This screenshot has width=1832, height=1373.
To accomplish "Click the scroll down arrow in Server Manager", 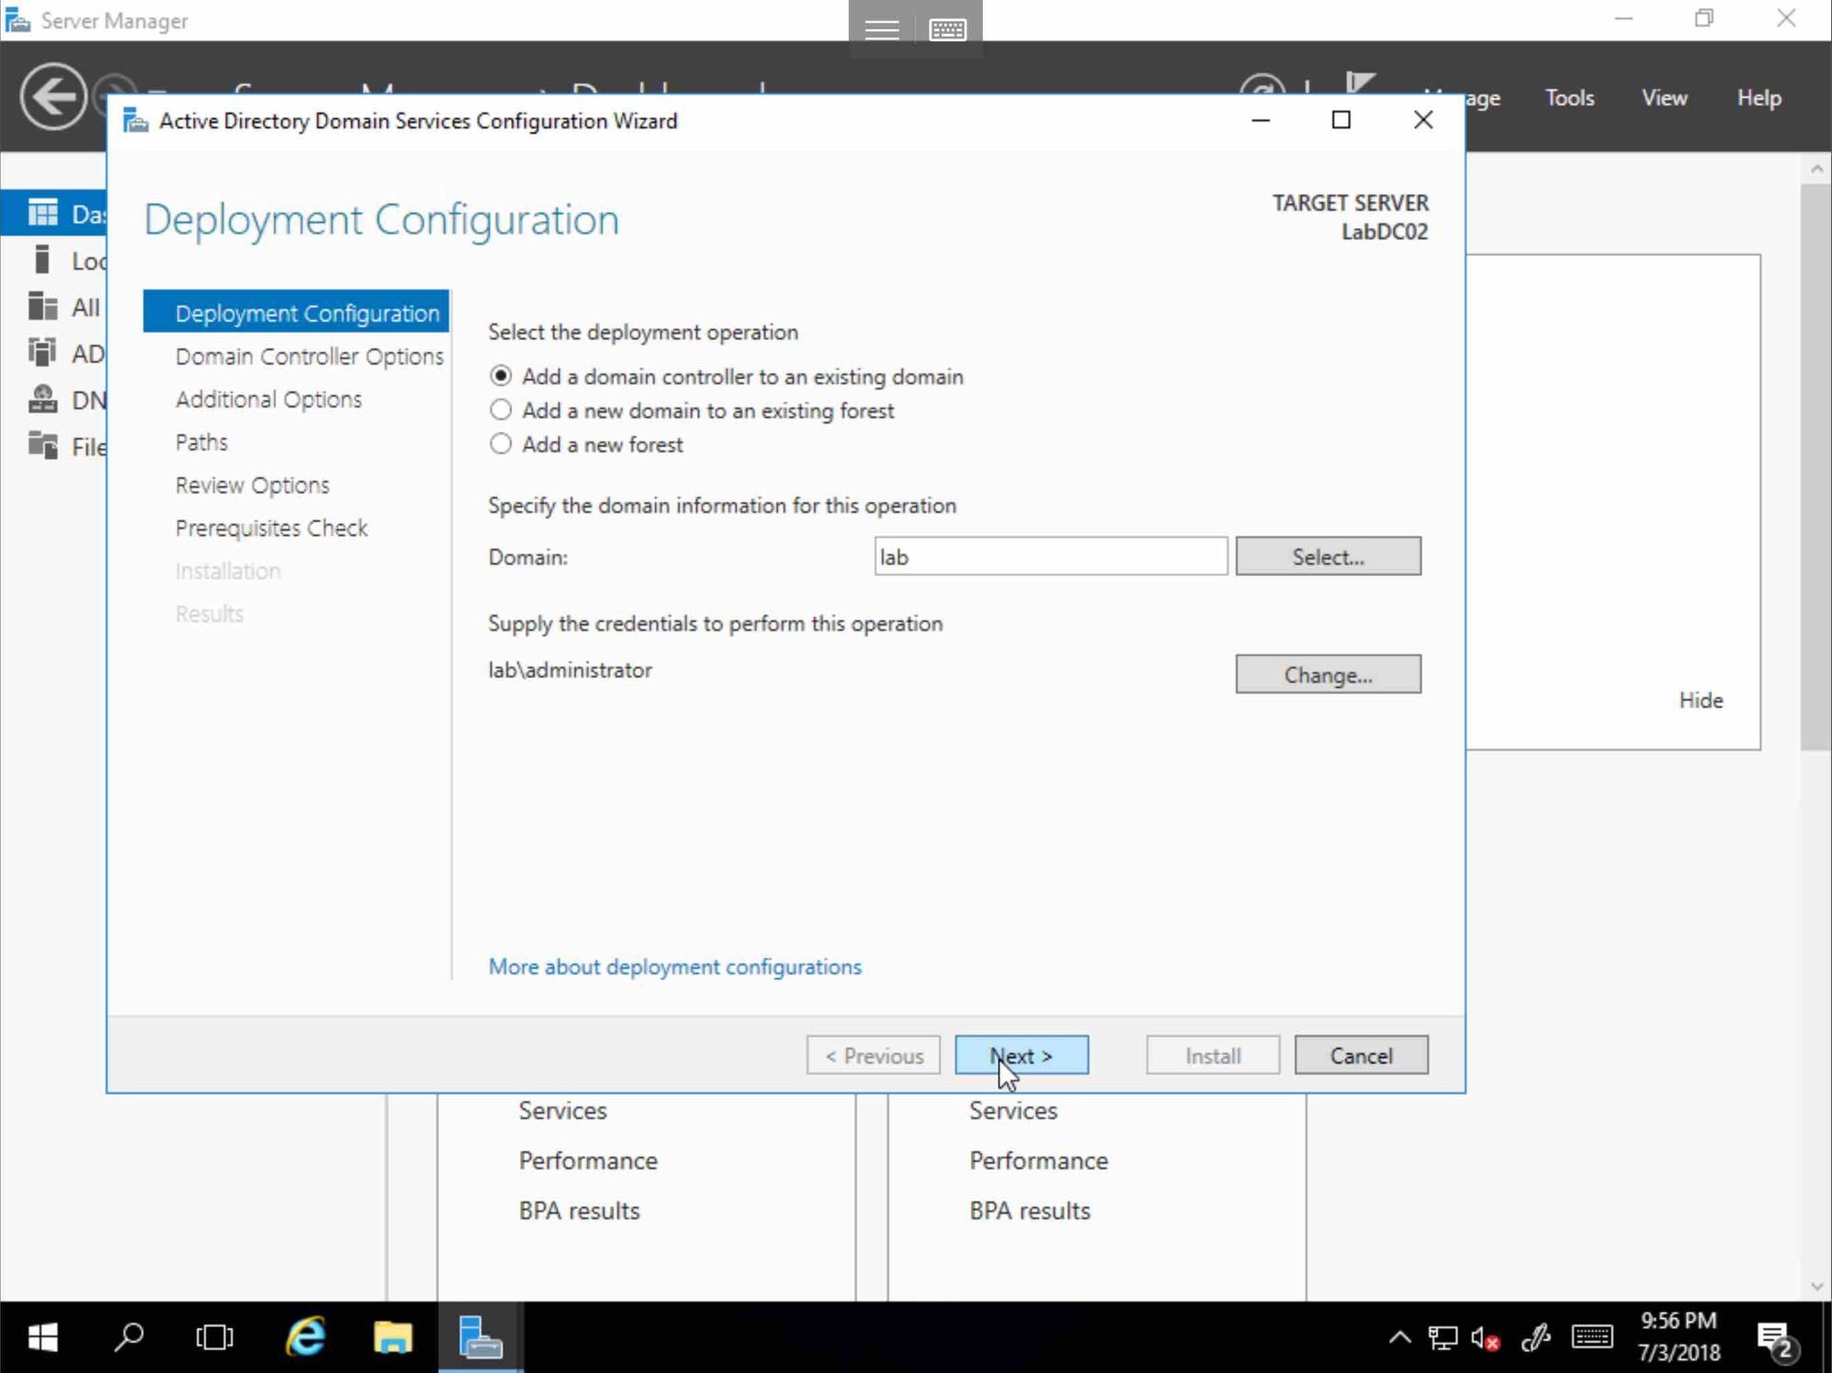I will click(1816, 1287).
